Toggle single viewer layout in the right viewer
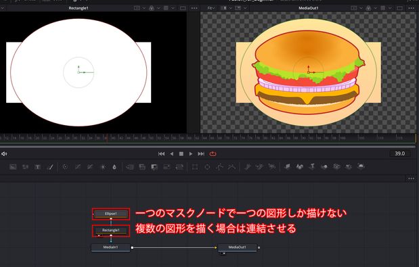419x267 pixels. pos(400,8)
